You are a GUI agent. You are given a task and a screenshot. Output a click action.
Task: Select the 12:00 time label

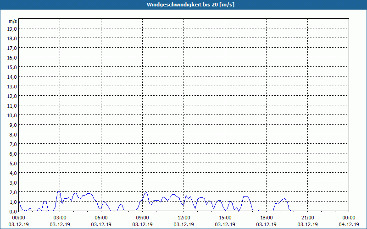point(184,218)
